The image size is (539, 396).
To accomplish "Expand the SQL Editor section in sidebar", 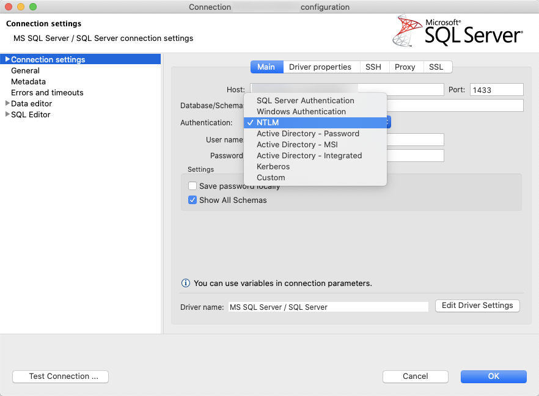I will (6, 114).
